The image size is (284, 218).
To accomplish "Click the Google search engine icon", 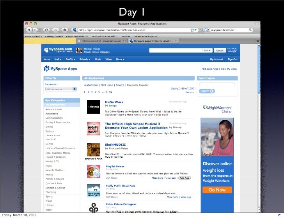I will tap(206, 30).
